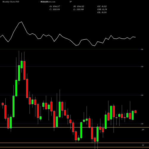
Task: Click the 'OC: 0.52' reading
Action: point(102,7)
